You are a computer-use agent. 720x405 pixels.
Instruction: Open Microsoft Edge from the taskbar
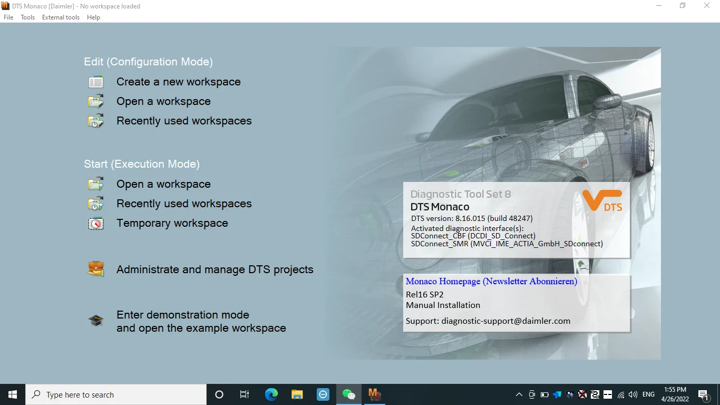pos(271,394)
